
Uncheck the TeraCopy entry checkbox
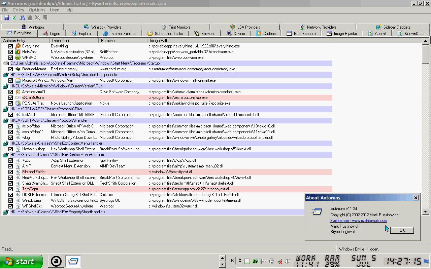(x=11, y=189)
